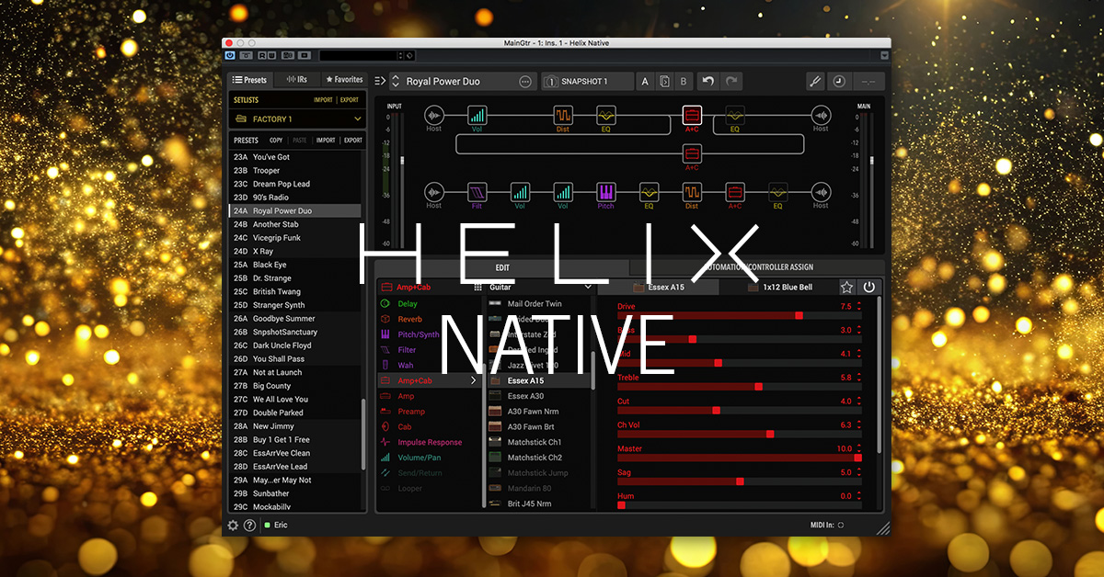Open the settings gear in the bottom-left corner

click(x=233, y=525)
